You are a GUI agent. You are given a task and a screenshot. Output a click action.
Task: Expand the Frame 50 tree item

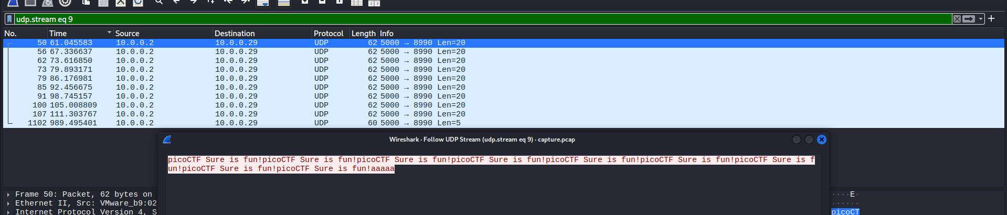pos(8,195)
